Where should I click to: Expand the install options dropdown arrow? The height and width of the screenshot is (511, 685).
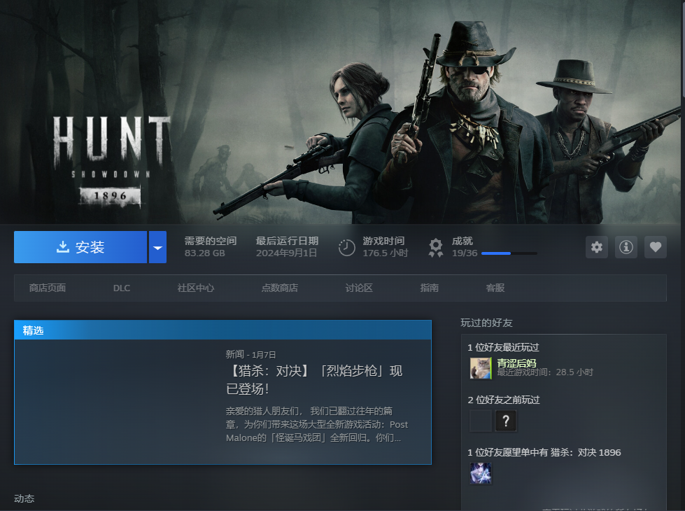point(157,247)
